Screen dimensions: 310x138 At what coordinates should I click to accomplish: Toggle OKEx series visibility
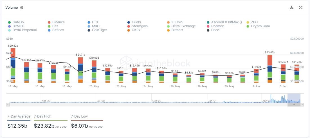[136, 30]
